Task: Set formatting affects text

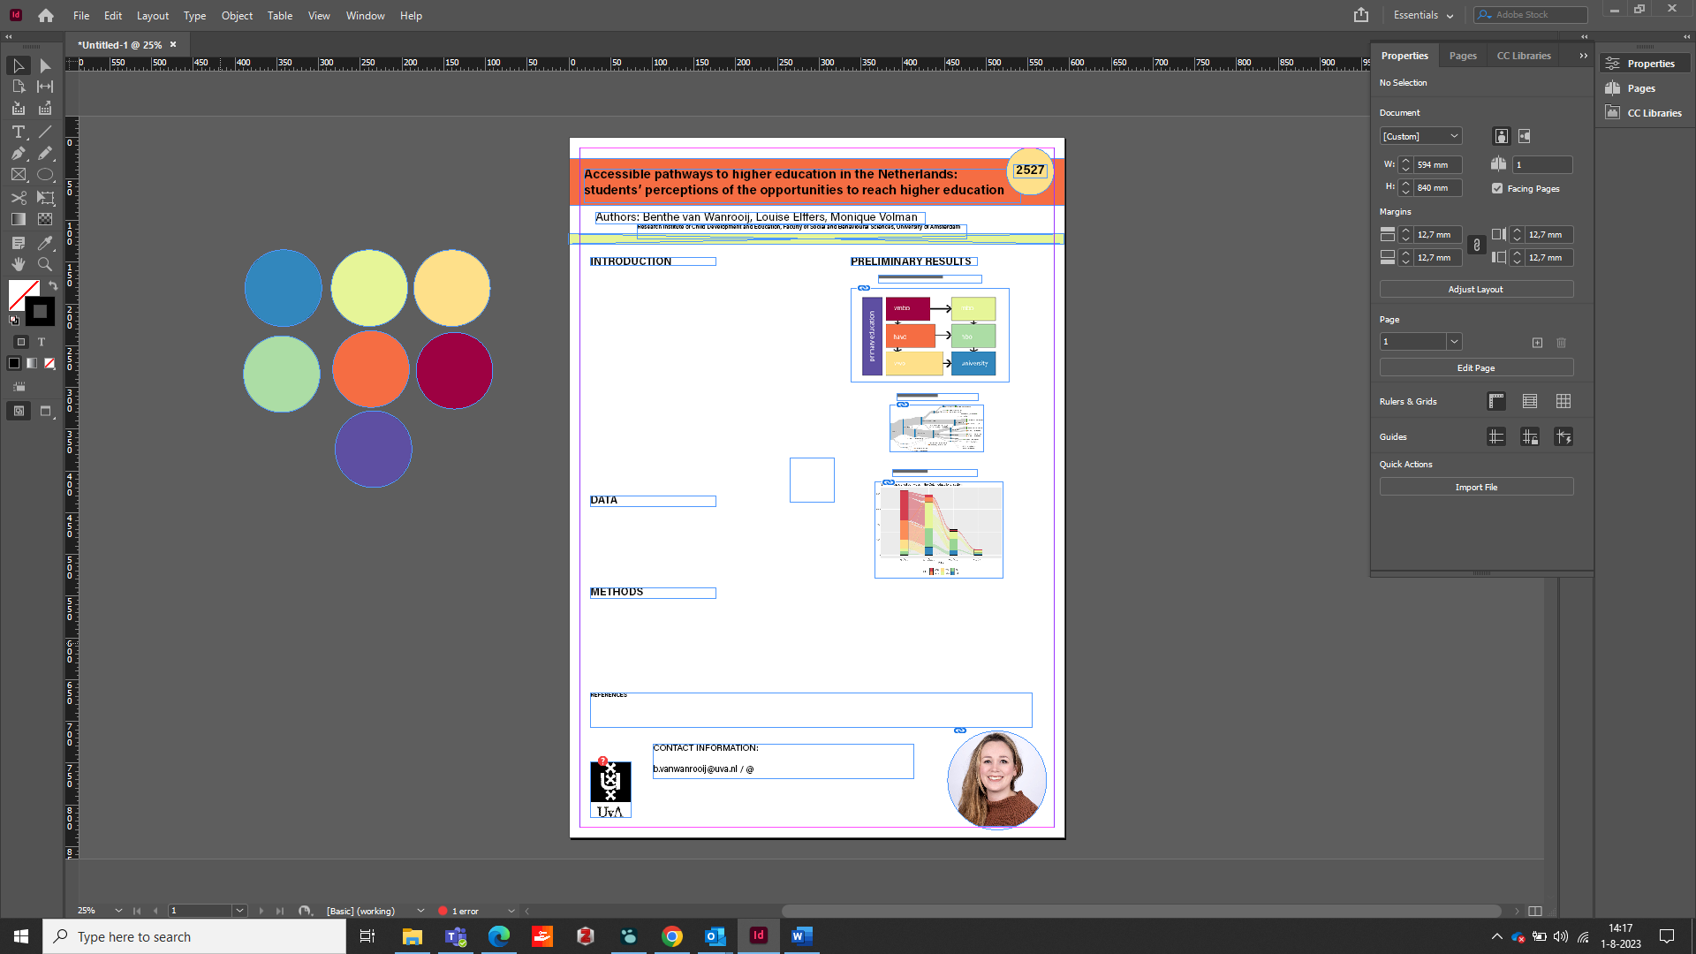Action: tap(42, 342)
